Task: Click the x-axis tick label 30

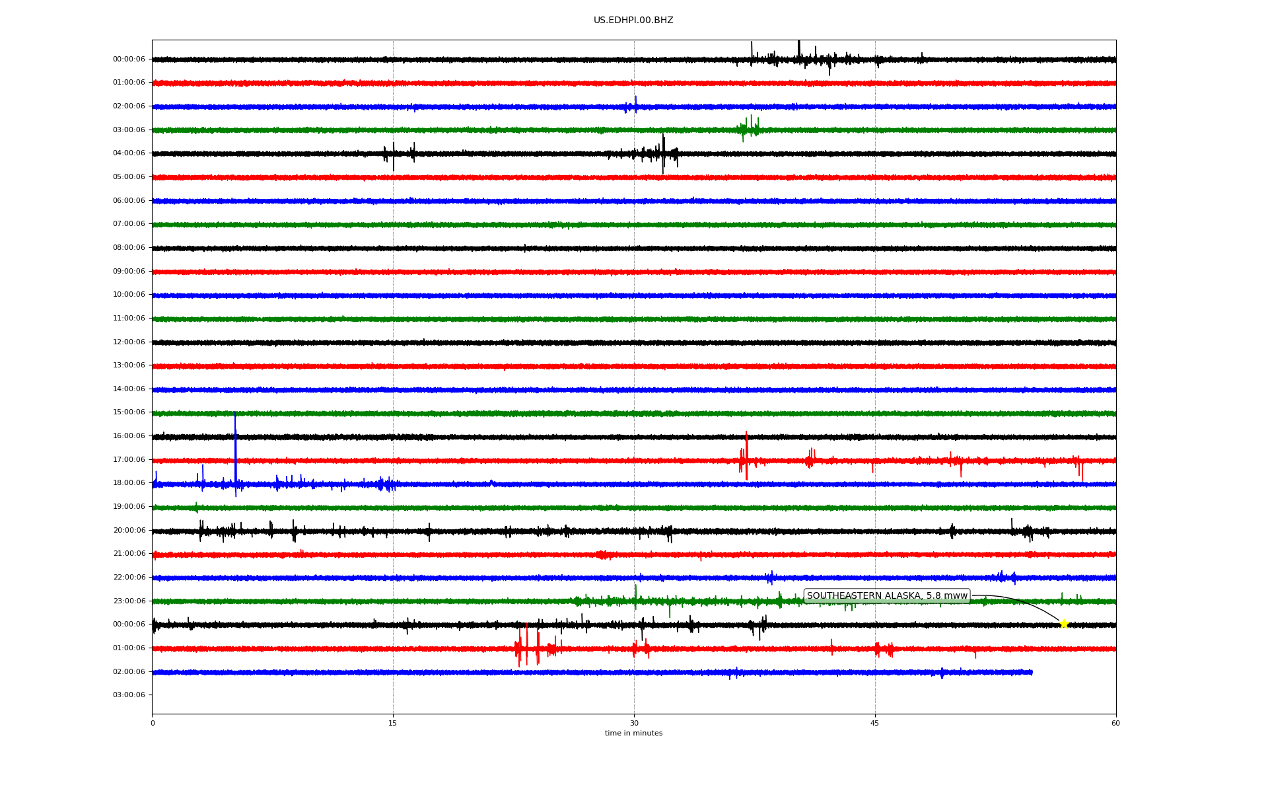Action: tap(634, 724)
